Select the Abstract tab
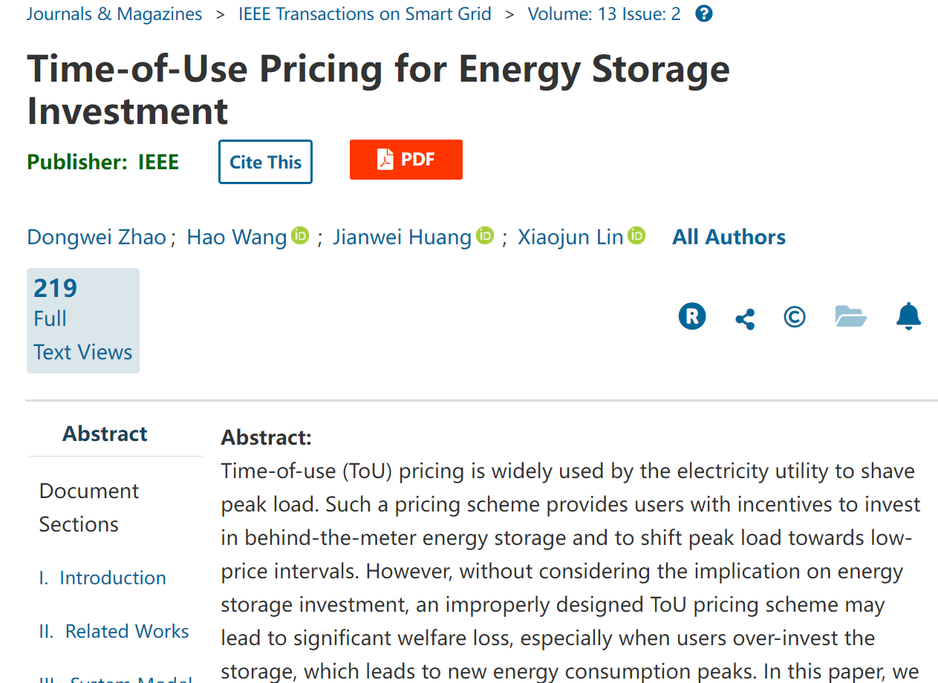This screenshot has width=938, height=683. (x=105, y=434)
